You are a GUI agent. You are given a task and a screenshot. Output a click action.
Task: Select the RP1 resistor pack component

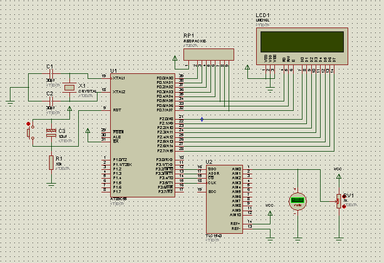tap(208, 55)
